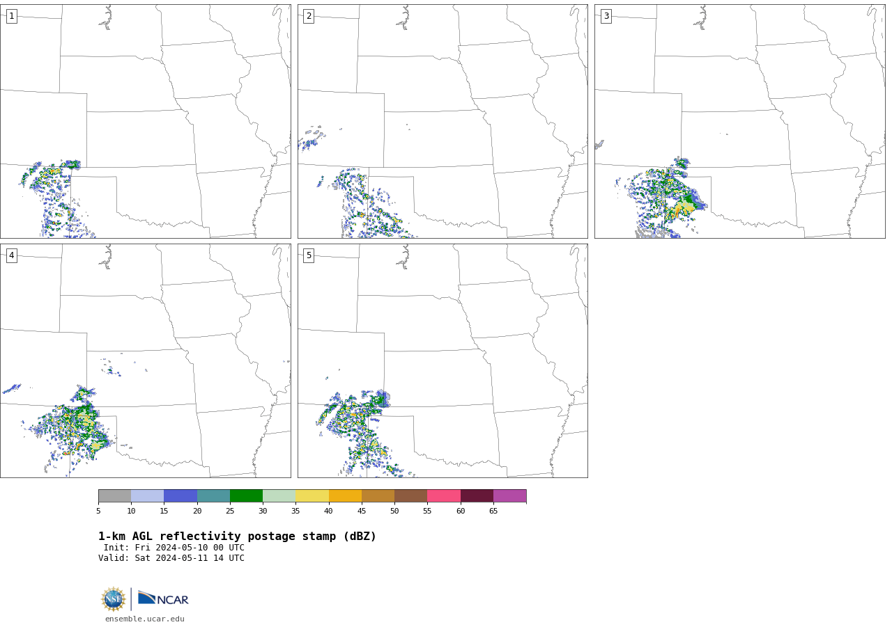Click panel number label 1
The height and width of the screenshot is (627, 892).
tap(11, 16)
